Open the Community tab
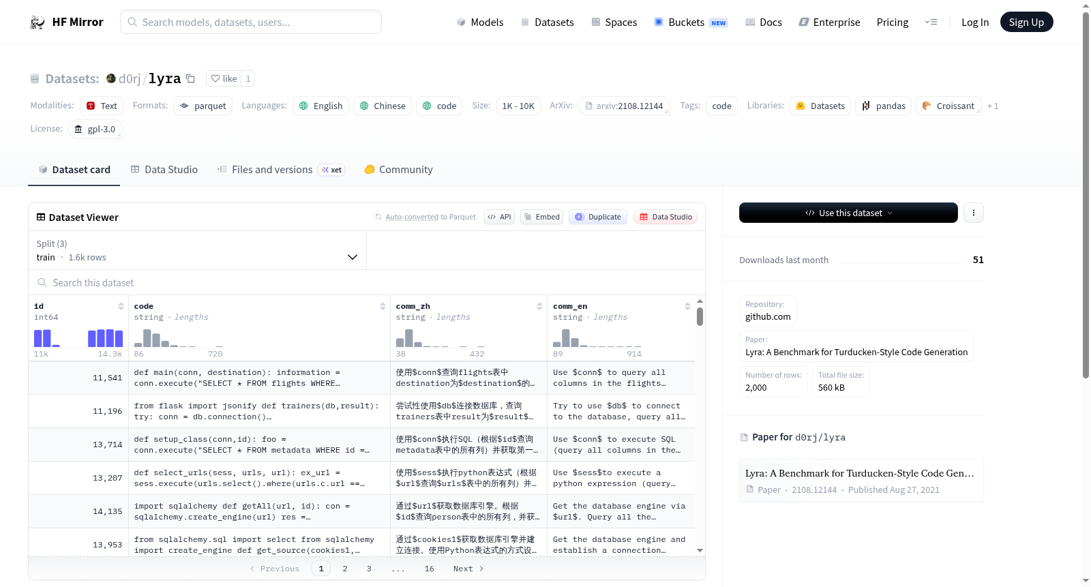Screen dimensions: 1091x587 click(398, 170)
